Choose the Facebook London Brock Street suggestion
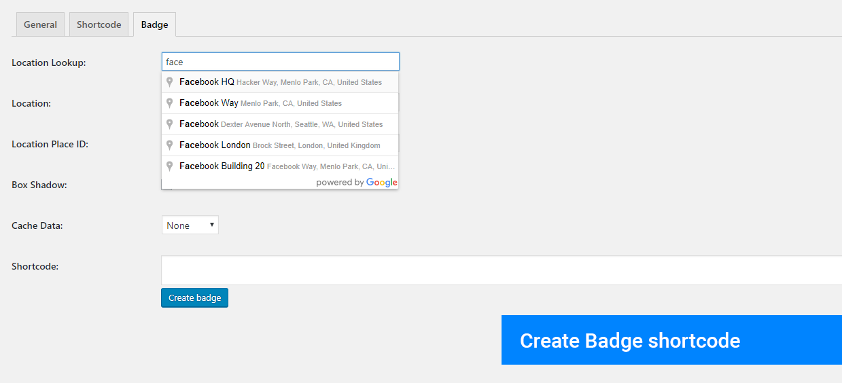 [x=280, y=145]
